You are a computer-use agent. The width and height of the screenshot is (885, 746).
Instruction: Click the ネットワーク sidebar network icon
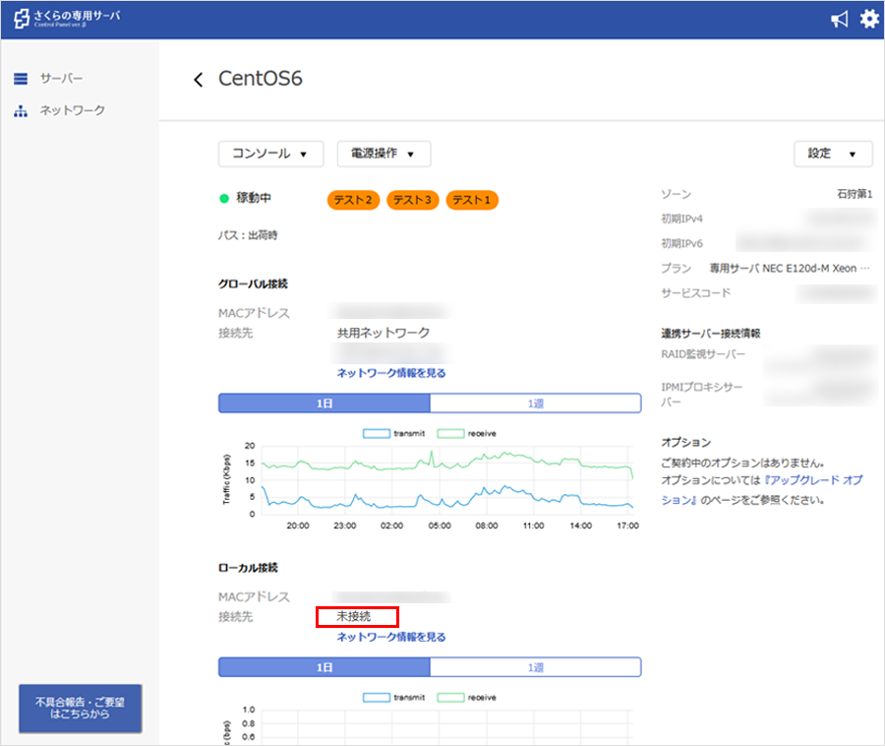pyautogui.click(x=21, y=111)
